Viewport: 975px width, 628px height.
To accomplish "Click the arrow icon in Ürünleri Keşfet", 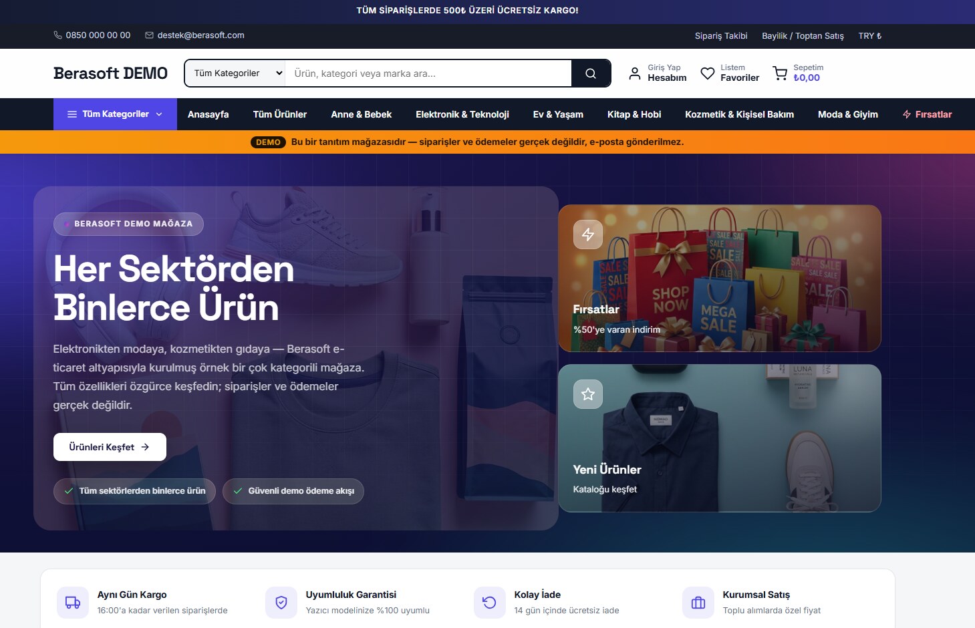I will (x=145, y=447).
